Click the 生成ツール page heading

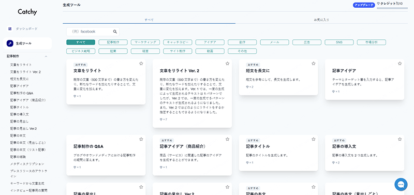point(72,5)
